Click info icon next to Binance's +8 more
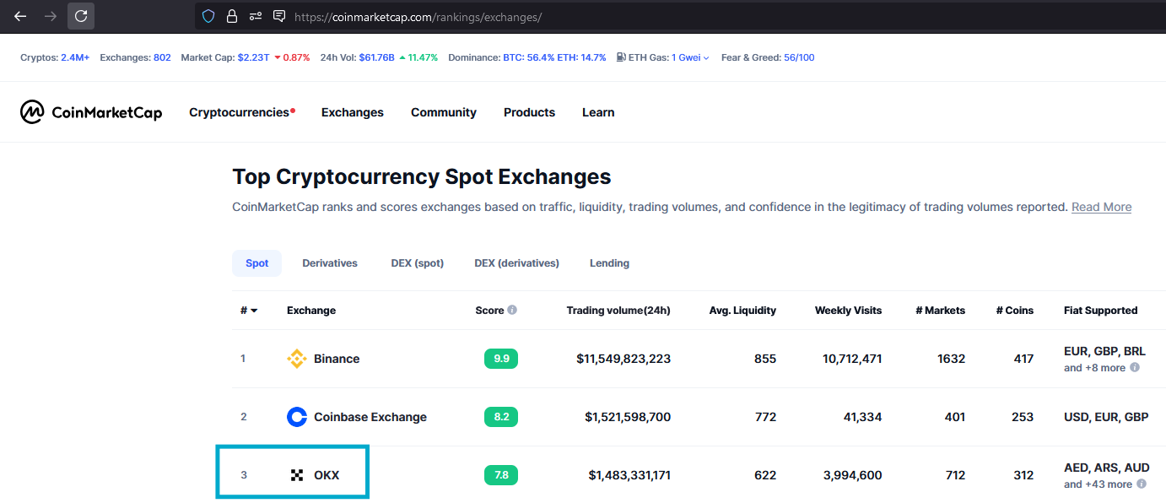 [1135, 367]
